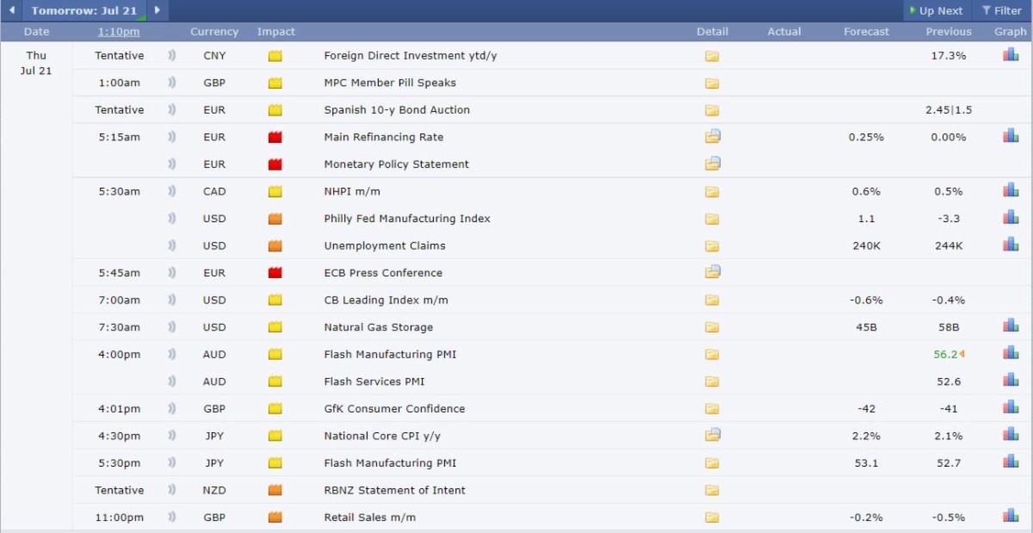Select the RBNZ Statement of Intent event
Viewport: 1033px width, 533px height.
pos(394,490)
